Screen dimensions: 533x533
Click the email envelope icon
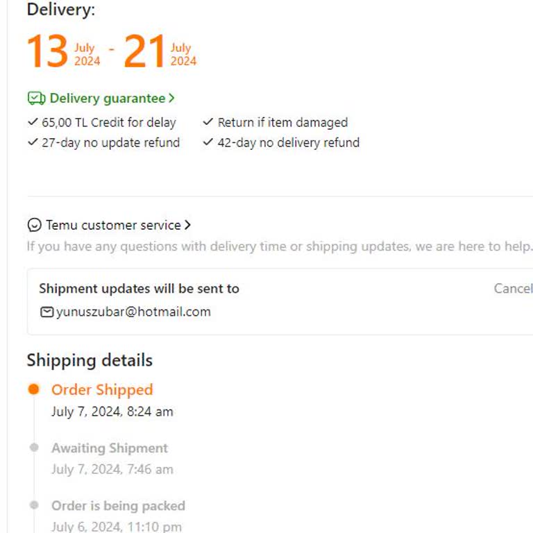(x=46, y=312)
